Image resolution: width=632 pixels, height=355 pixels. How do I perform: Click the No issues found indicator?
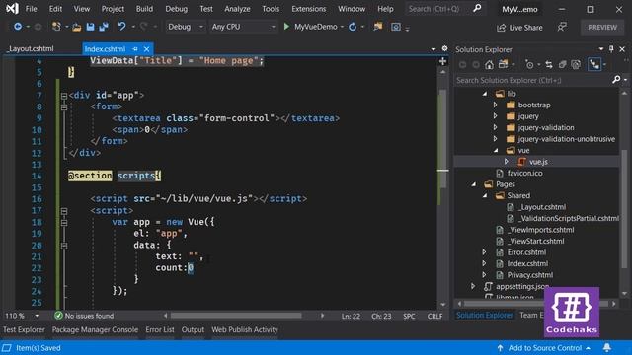click(84, 316)
